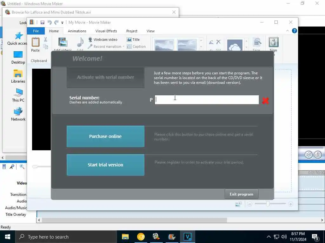Click Webcam video in ribbon
325x243 pixels.
(103, 40)
